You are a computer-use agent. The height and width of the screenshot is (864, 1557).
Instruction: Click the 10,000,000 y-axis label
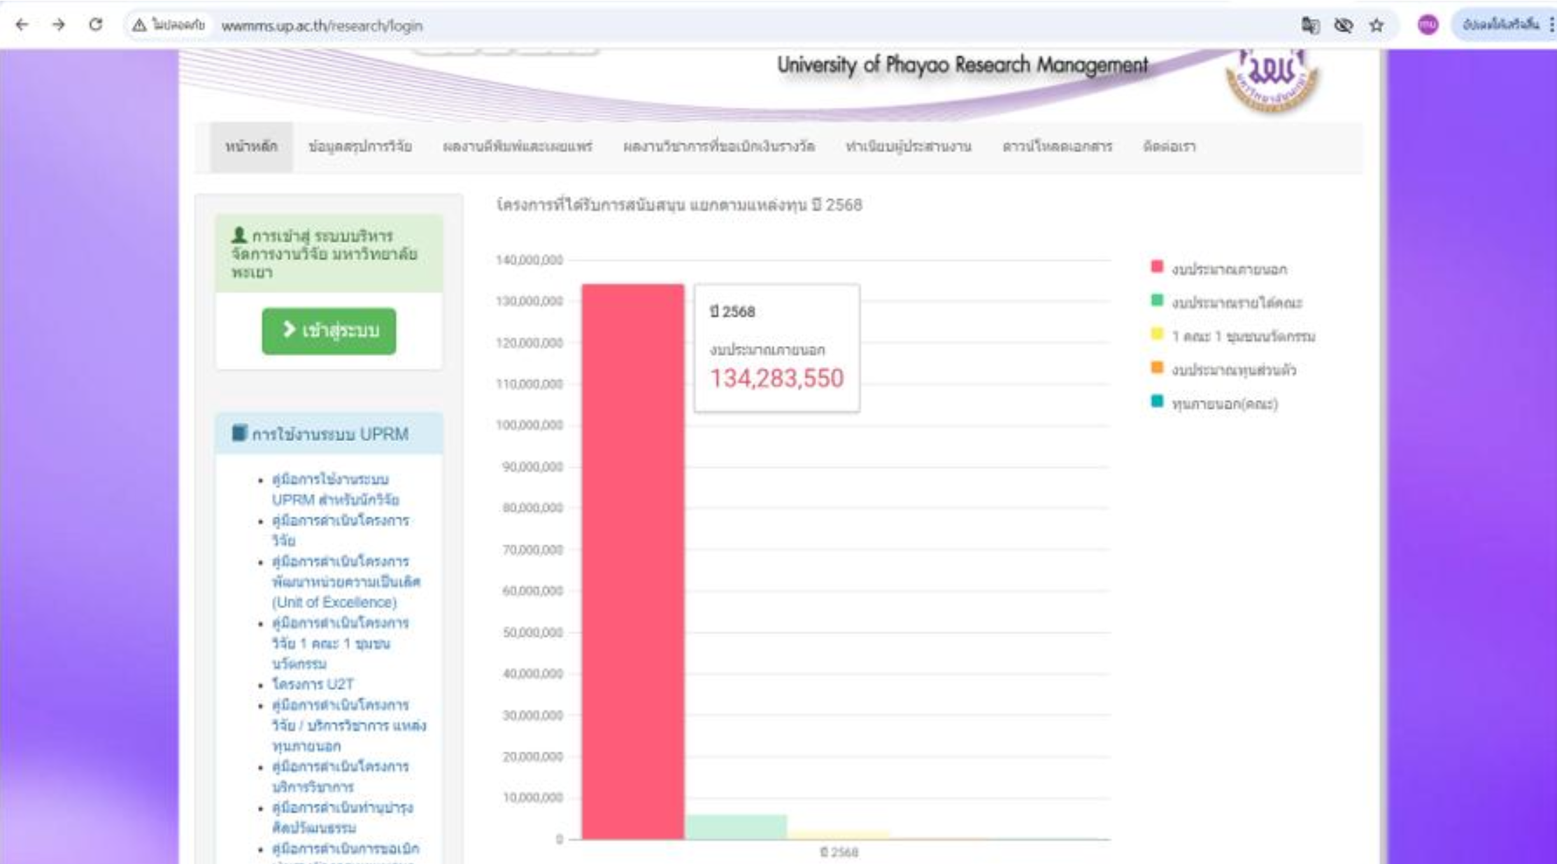pyautogui.click(x=532, y=798)
